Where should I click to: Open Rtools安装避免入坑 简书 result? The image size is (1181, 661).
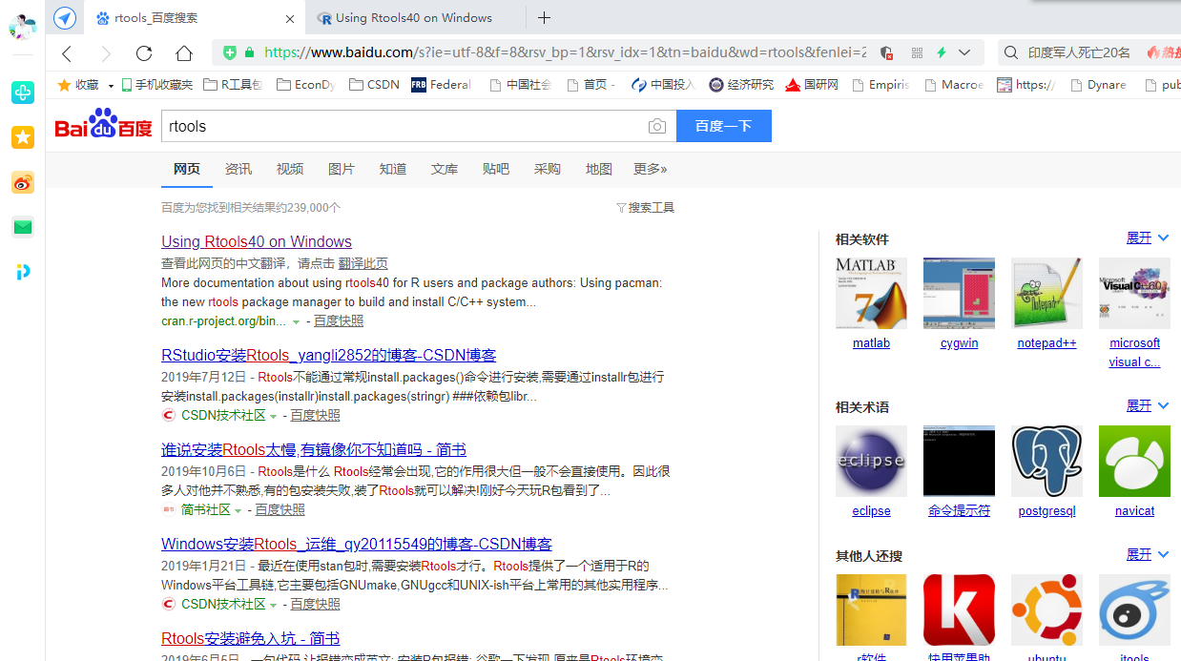251,638
